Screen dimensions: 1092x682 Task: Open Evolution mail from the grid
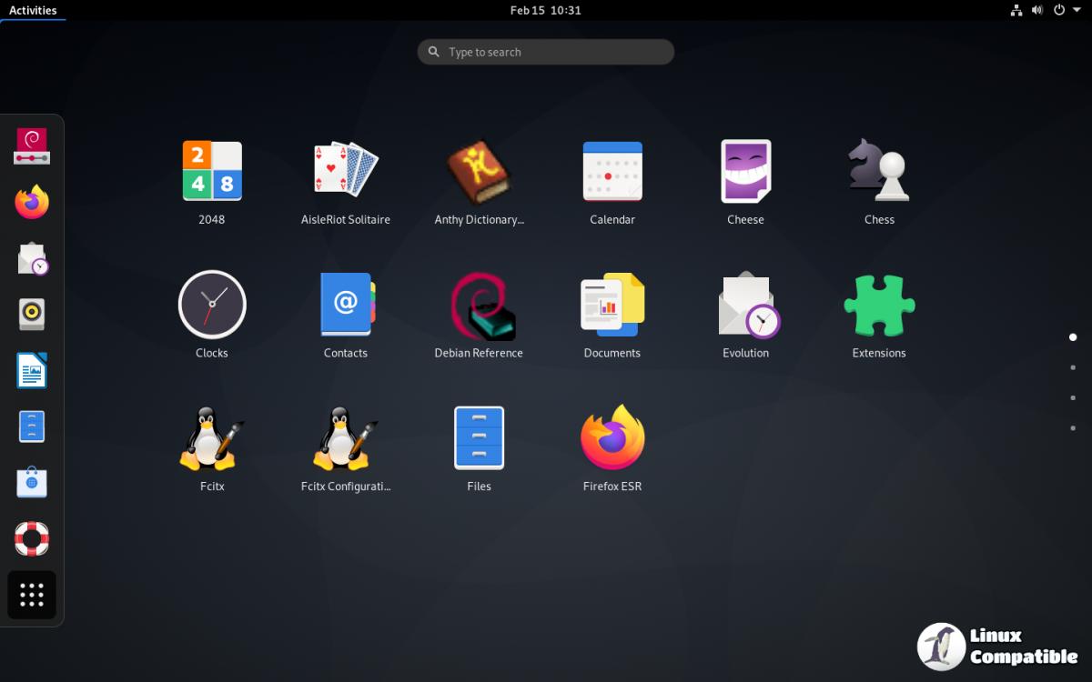(745, 305)
